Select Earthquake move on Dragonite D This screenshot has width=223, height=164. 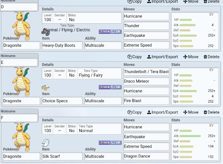[146, 35]
